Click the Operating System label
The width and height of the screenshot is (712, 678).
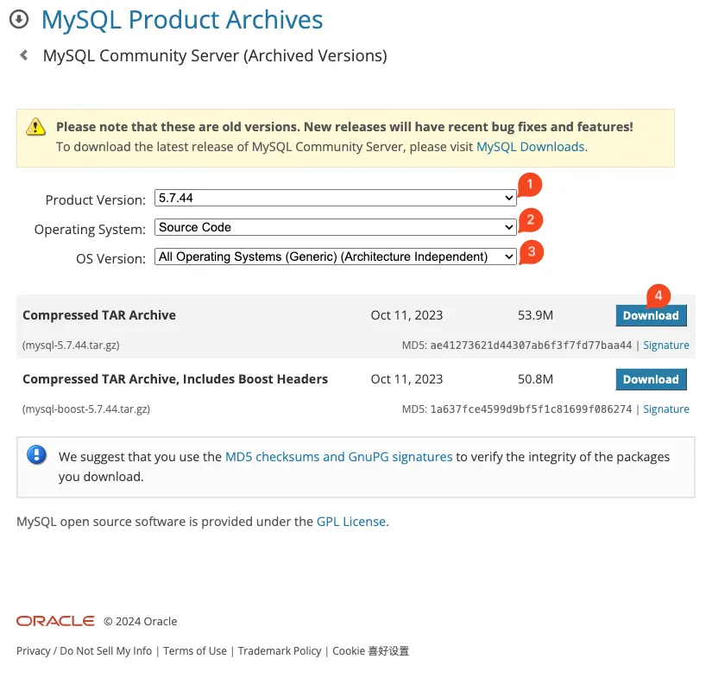tap(90, 230)
